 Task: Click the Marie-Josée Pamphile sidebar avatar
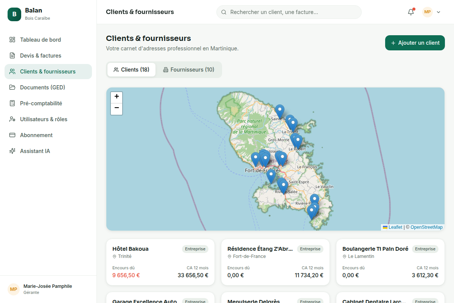14,289
